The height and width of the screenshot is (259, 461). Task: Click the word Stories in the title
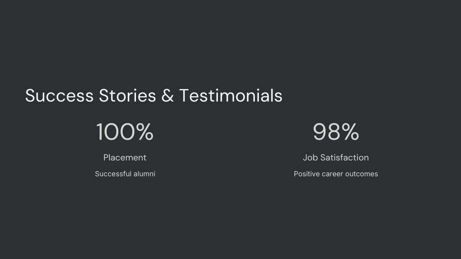[127, 96]
